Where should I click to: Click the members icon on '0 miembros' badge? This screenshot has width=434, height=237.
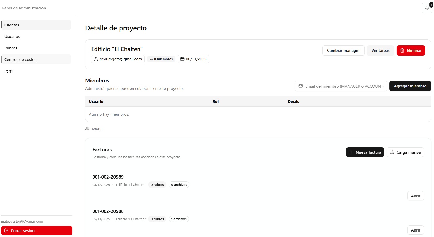point(151,59)
